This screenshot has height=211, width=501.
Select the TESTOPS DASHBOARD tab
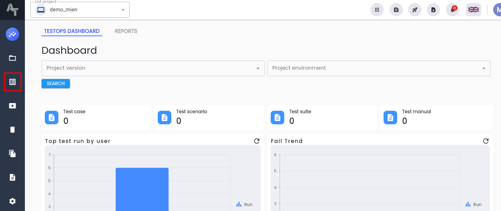(x=72, y=31)
